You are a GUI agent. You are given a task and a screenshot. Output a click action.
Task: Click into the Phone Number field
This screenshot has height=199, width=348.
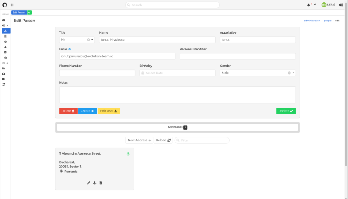97,73
